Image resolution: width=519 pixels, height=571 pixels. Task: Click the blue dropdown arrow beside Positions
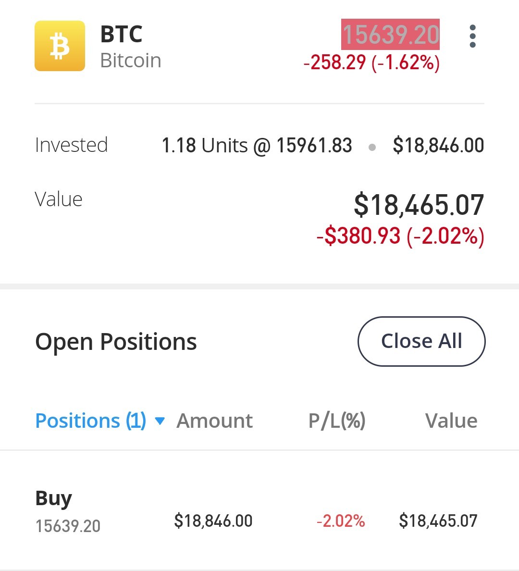point(160,422)
